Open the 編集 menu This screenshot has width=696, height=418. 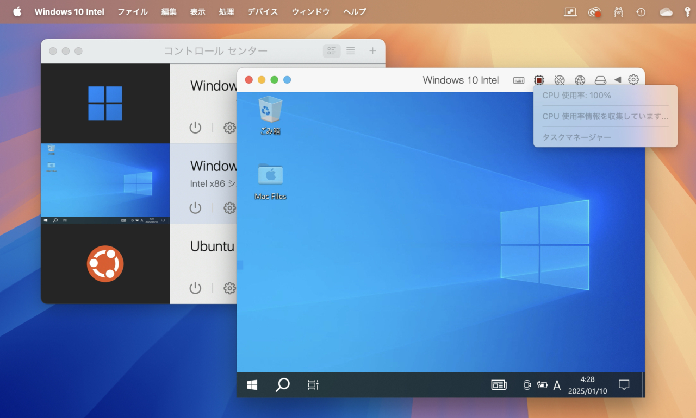coord(169,11)
